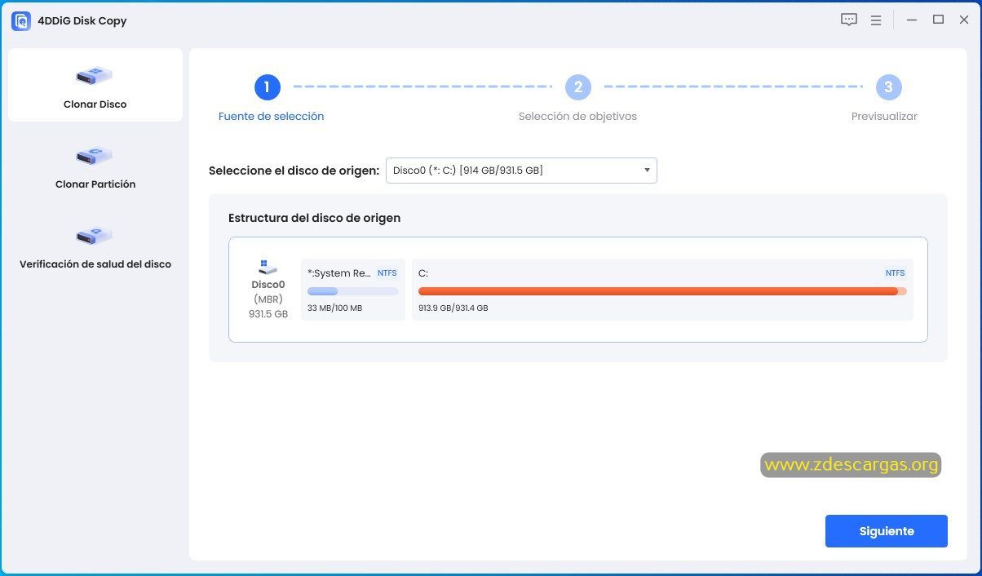Click NTFS badge on C: partition
982x576 pixels.
pyautogui.click(x=895, y=273)
